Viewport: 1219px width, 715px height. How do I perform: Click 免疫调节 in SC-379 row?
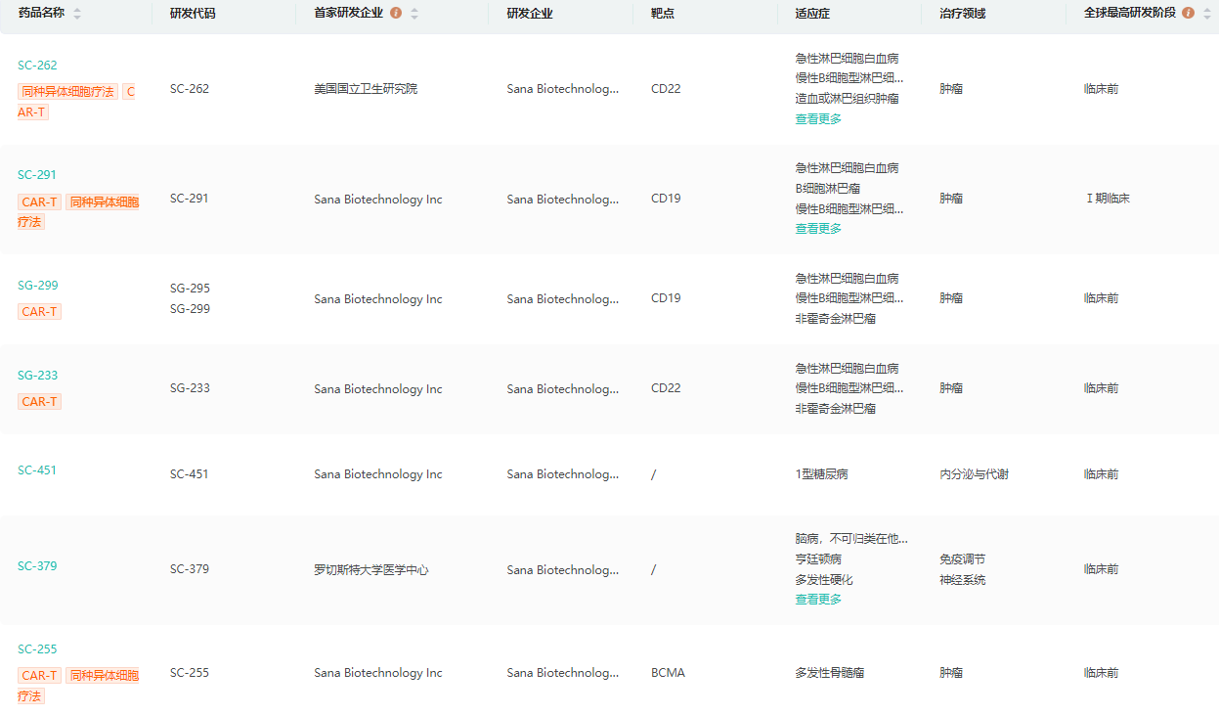(x=963, y=559)
